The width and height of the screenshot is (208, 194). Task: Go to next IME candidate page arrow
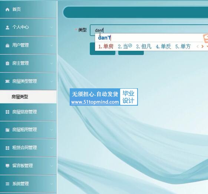tap(202, 47)
